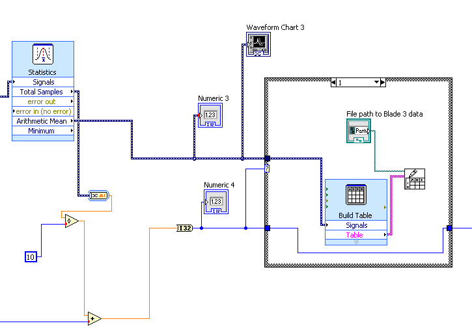Click the numeric constant 10
The width and height of the screenshot is (472, 330).
coord(31,257)
